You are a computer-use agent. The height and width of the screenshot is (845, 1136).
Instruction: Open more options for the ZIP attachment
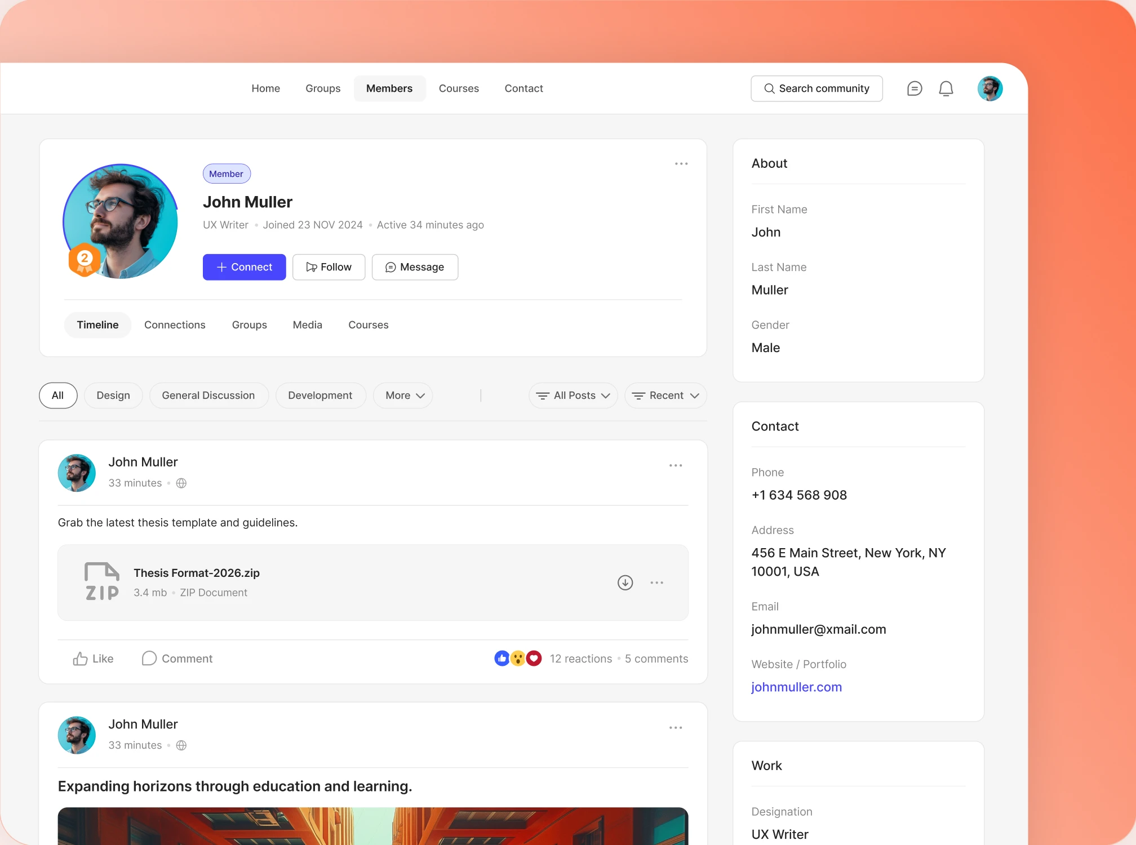pyautogui.click(x=656, y=582)
